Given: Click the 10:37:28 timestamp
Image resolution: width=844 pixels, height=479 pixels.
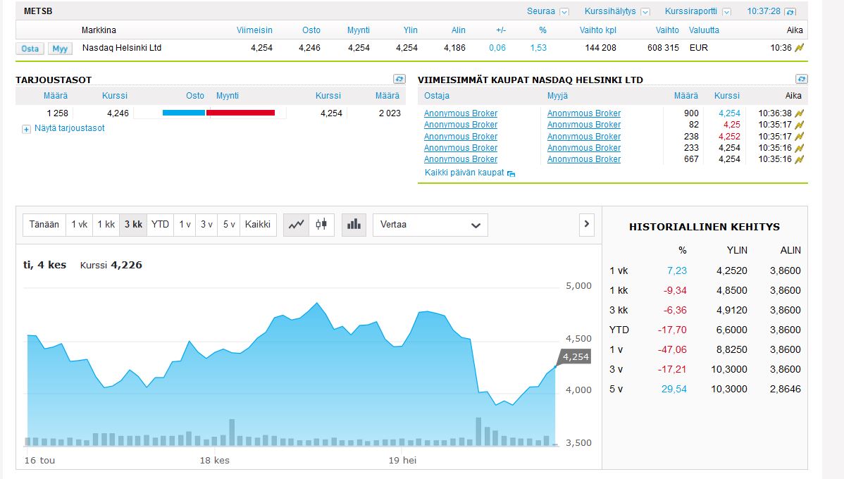Looking at the screenshot, I should (x=764, y=11).
